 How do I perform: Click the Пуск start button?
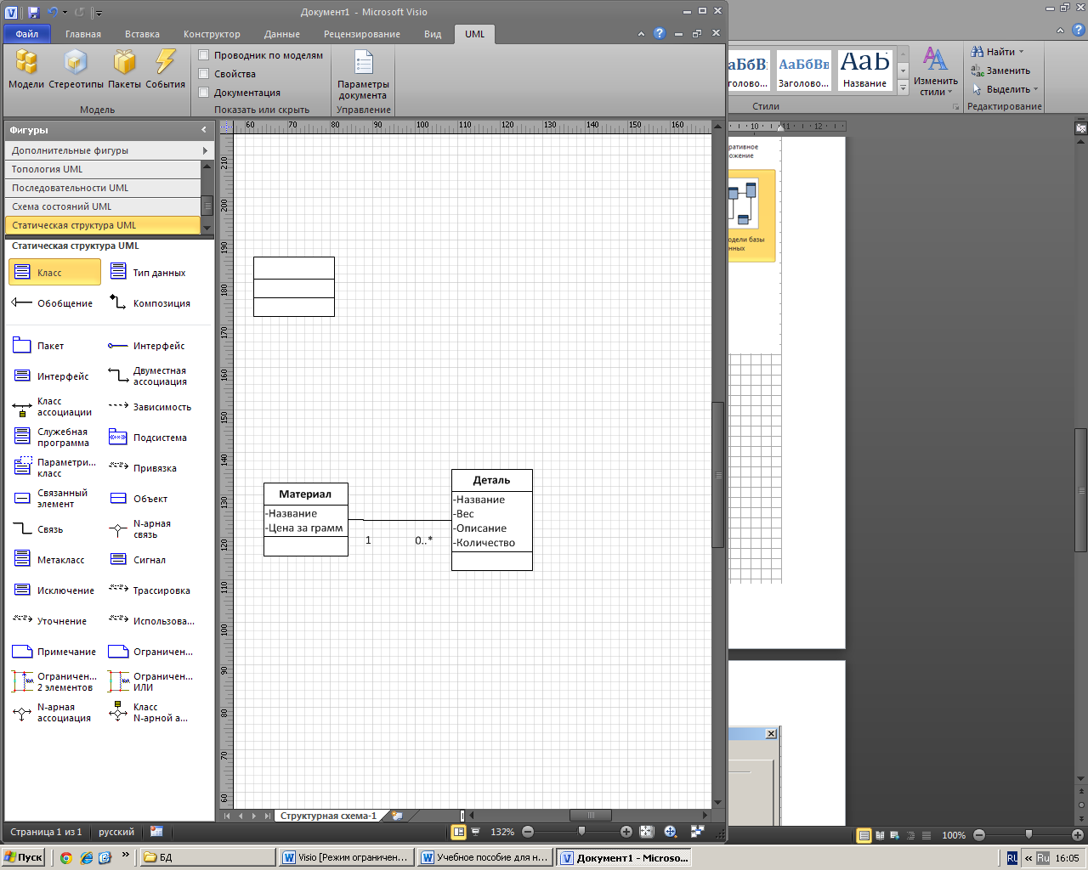coord(23,858)
